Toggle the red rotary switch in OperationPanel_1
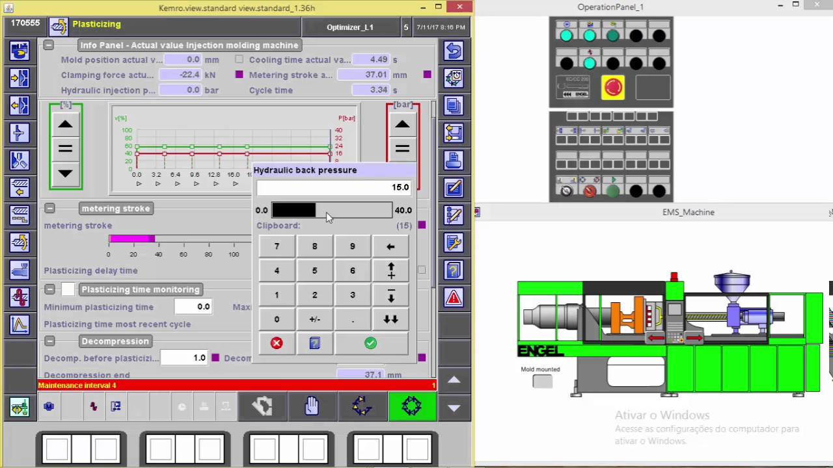 click(x=590, y=191)
